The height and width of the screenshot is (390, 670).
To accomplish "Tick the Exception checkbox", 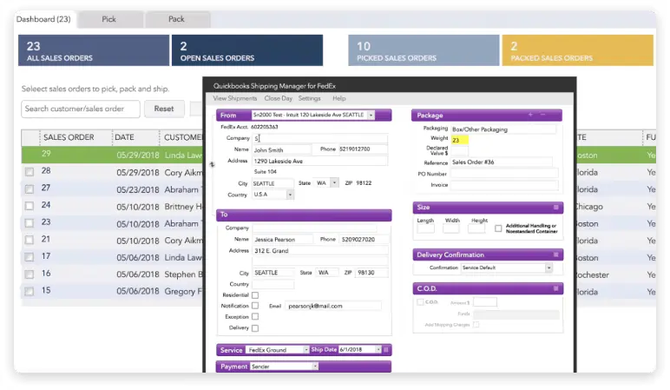I will (255, 317).
